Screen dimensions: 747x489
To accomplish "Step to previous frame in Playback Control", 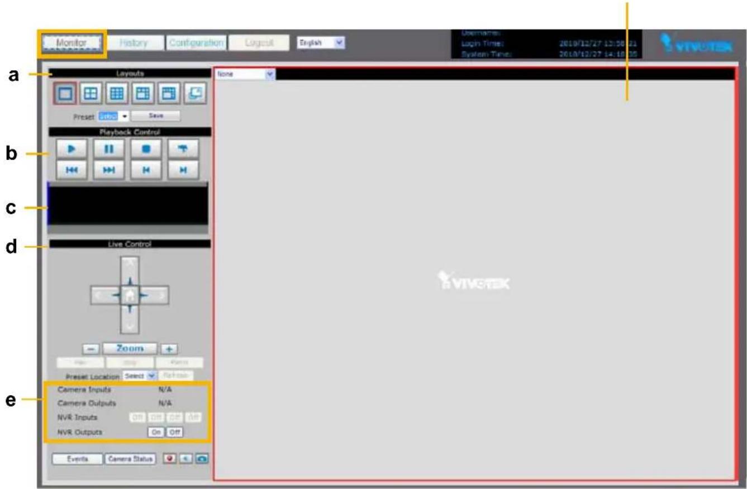I will (146, 170).
